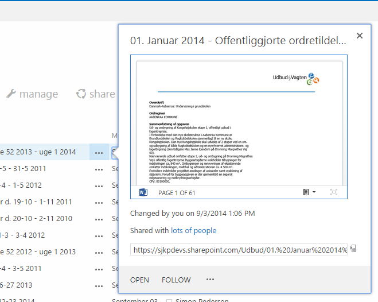Open 'lots of people' sharing link

pos(193,231)
